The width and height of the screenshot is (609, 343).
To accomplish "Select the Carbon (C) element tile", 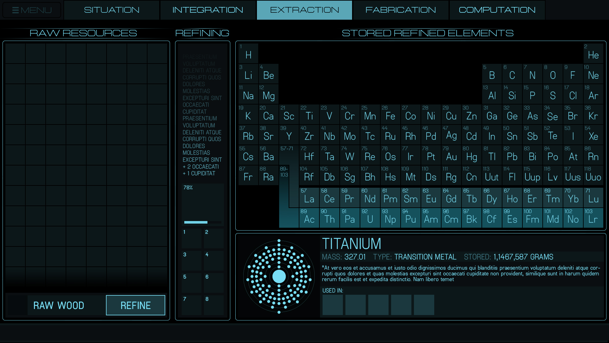I will (x=512, y=73).
